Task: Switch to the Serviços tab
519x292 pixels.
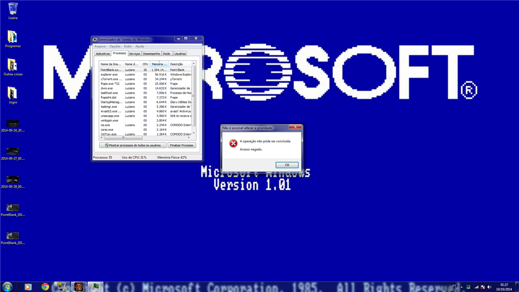Action: 134,54
